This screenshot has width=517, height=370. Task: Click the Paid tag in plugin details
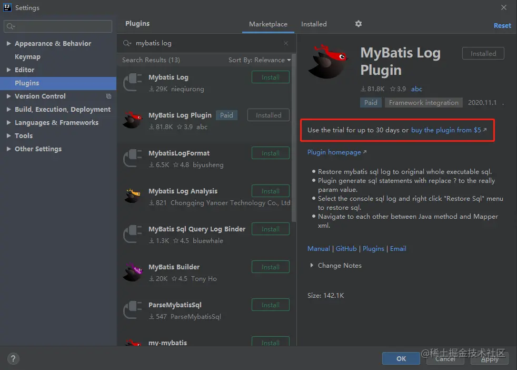(x=371, y=103)
